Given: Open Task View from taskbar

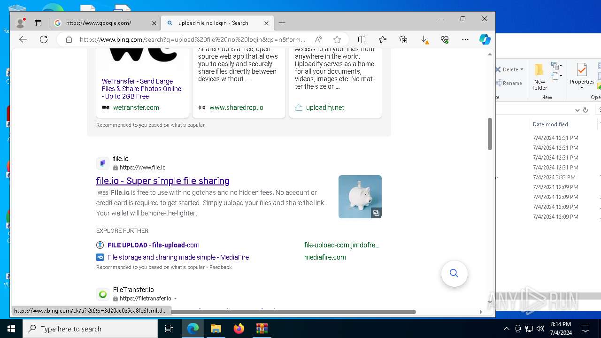Looking at the screenshot, I should (169, 329).
